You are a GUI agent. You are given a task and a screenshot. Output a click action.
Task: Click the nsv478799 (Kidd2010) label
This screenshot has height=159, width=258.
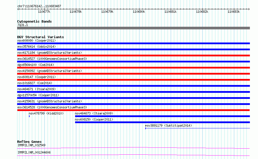click(46, 113)
